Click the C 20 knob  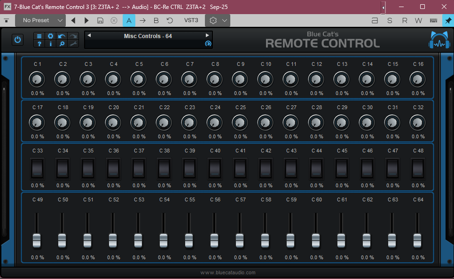click(113, 122)
